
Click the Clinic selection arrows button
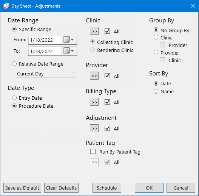point(94,31)
